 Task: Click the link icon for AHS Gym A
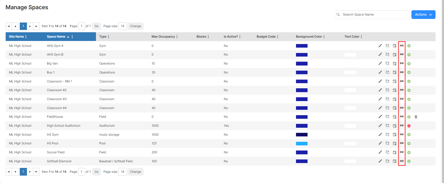[402, 46]
